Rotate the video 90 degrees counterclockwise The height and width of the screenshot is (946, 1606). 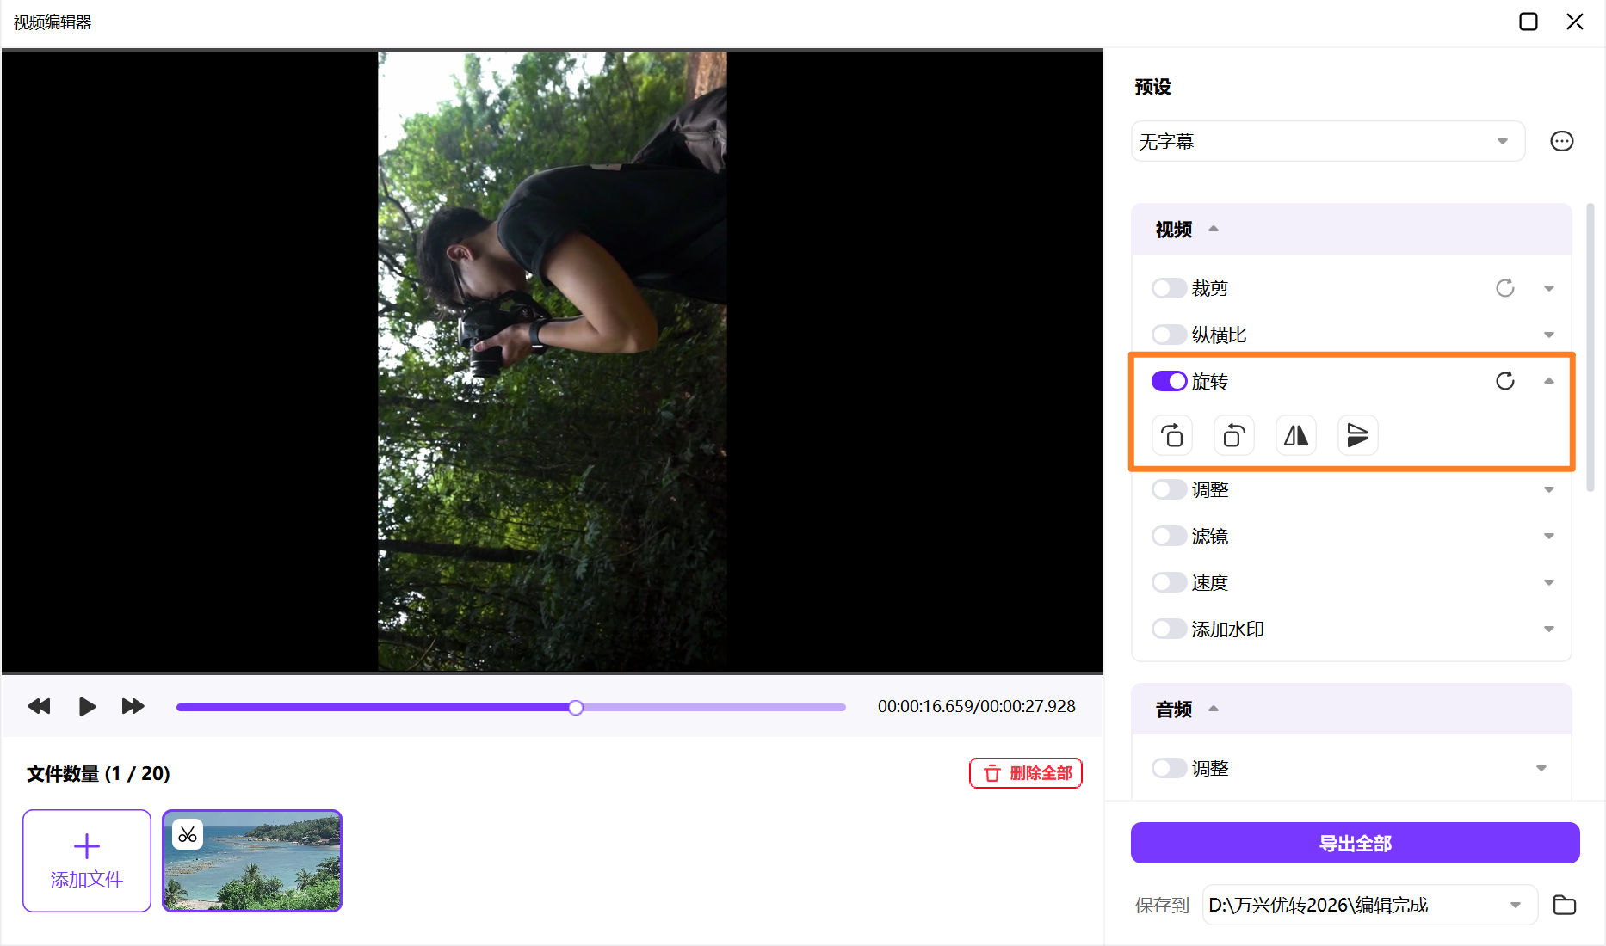[x=1233, y=435]
